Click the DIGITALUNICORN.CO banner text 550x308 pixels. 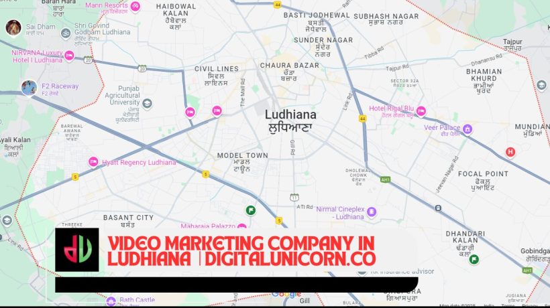pos(290,259)
